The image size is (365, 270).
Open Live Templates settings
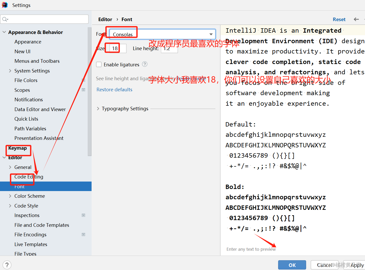31,244
